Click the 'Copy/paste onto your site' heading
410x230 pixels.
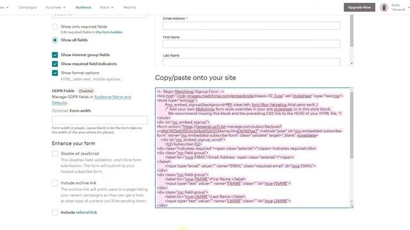tap(195, 78)
